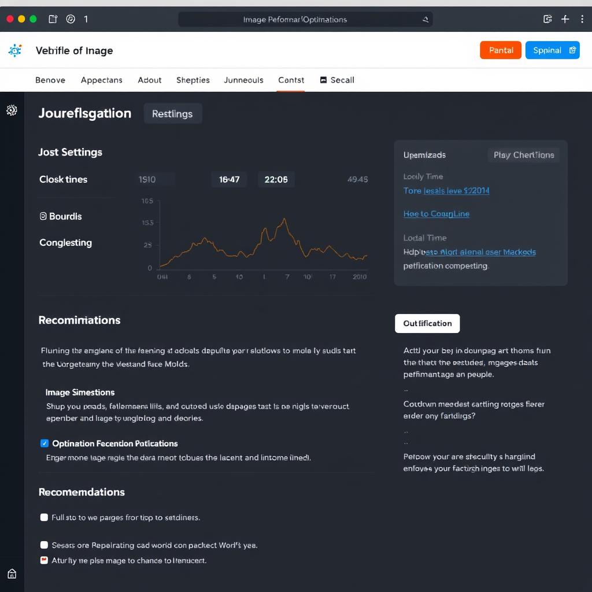Click the Outlification button
Image resolution: width=592 pixels, height=592 pixels.
(x=427, y=323)
